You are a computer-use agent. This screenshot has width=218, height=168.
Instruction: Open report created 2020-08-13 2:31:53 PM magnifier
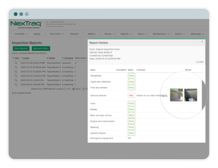16,80
